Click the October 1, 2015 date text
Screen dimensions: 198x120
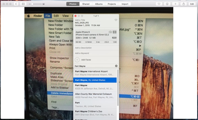(x=82, y=25)
